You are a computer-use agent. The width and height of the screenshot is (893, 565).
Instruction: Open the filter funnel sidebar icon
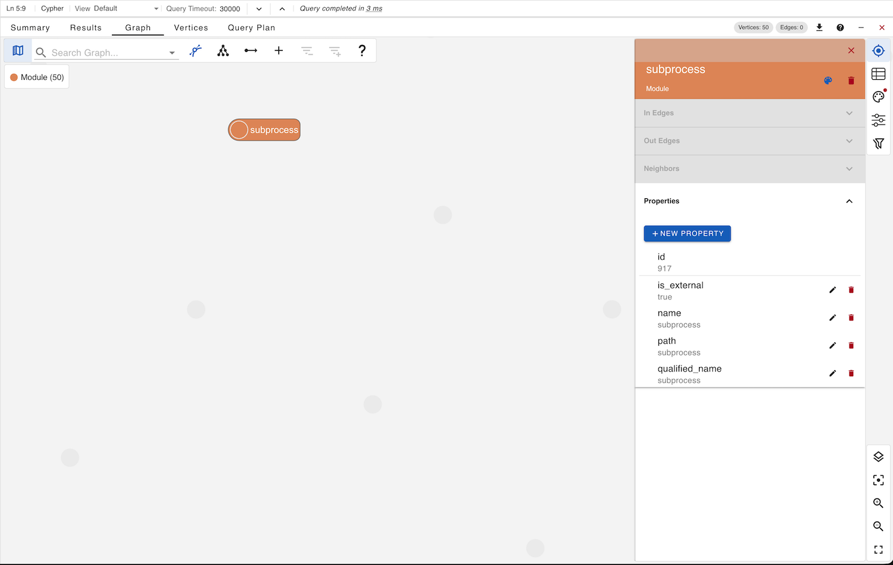878,143
